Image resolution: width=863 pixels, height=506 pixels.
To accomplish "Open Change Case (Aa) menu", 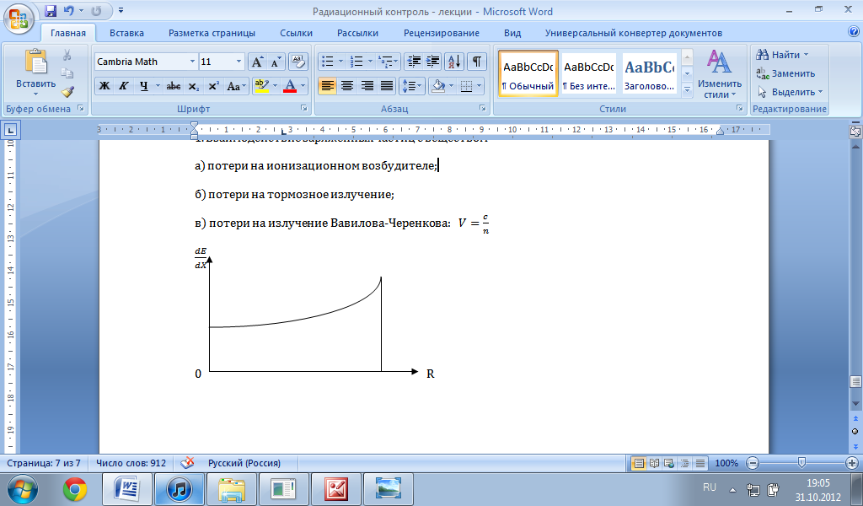I will (x=236, y=86).
